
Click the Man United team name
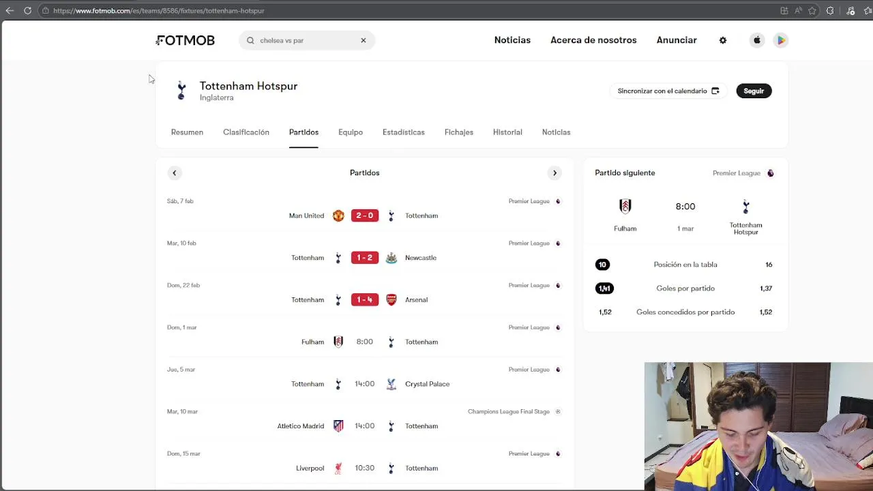pyautogui.click(x=306, y=215)
